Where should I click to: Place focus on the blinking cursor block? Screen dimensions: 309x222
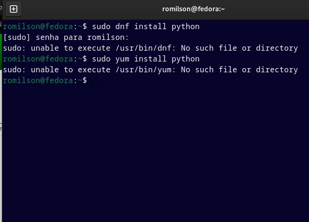tap(94, 80)
